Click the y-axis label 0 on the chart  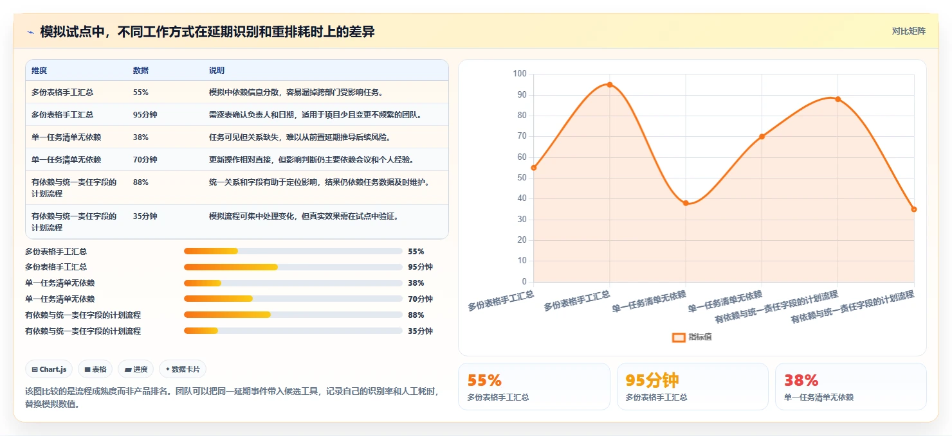(524, 282)
